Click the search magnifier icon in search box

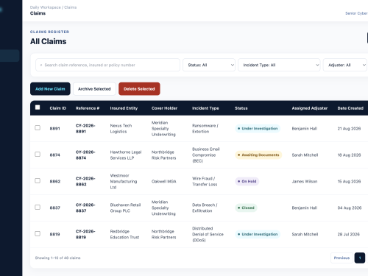pyautogui.click(x=41, y=66)
